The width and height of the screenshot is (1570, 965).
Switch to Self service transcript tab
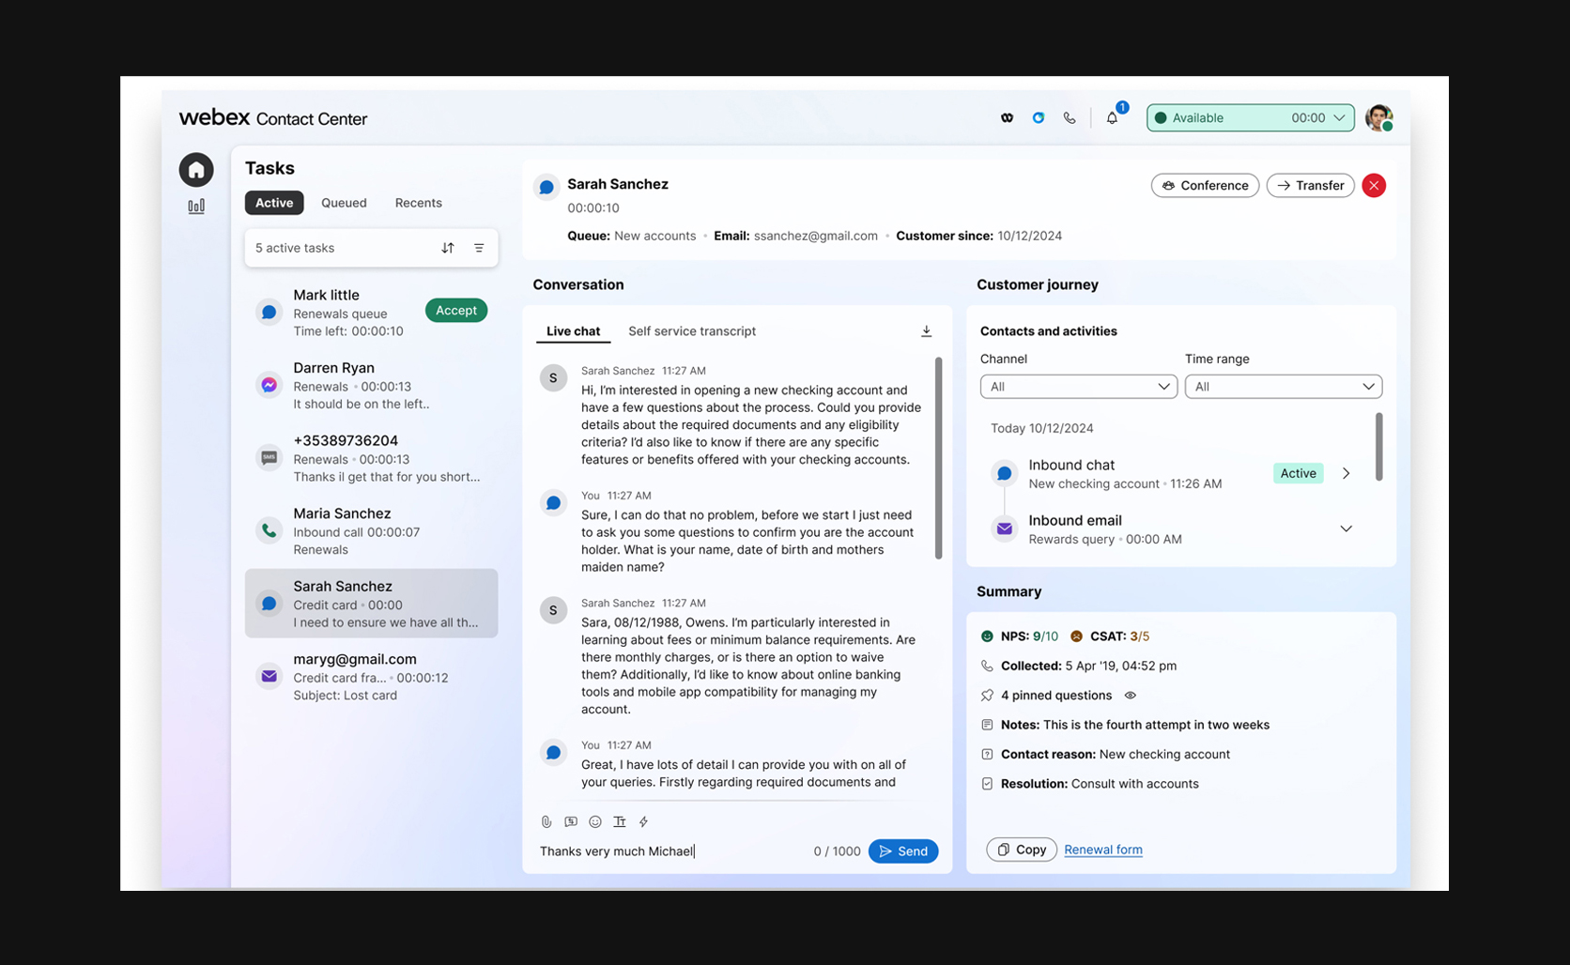(x=692, y=331)
